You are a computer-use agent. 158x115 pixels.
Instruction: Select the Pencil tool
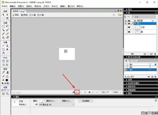click(x=3, y=34)
